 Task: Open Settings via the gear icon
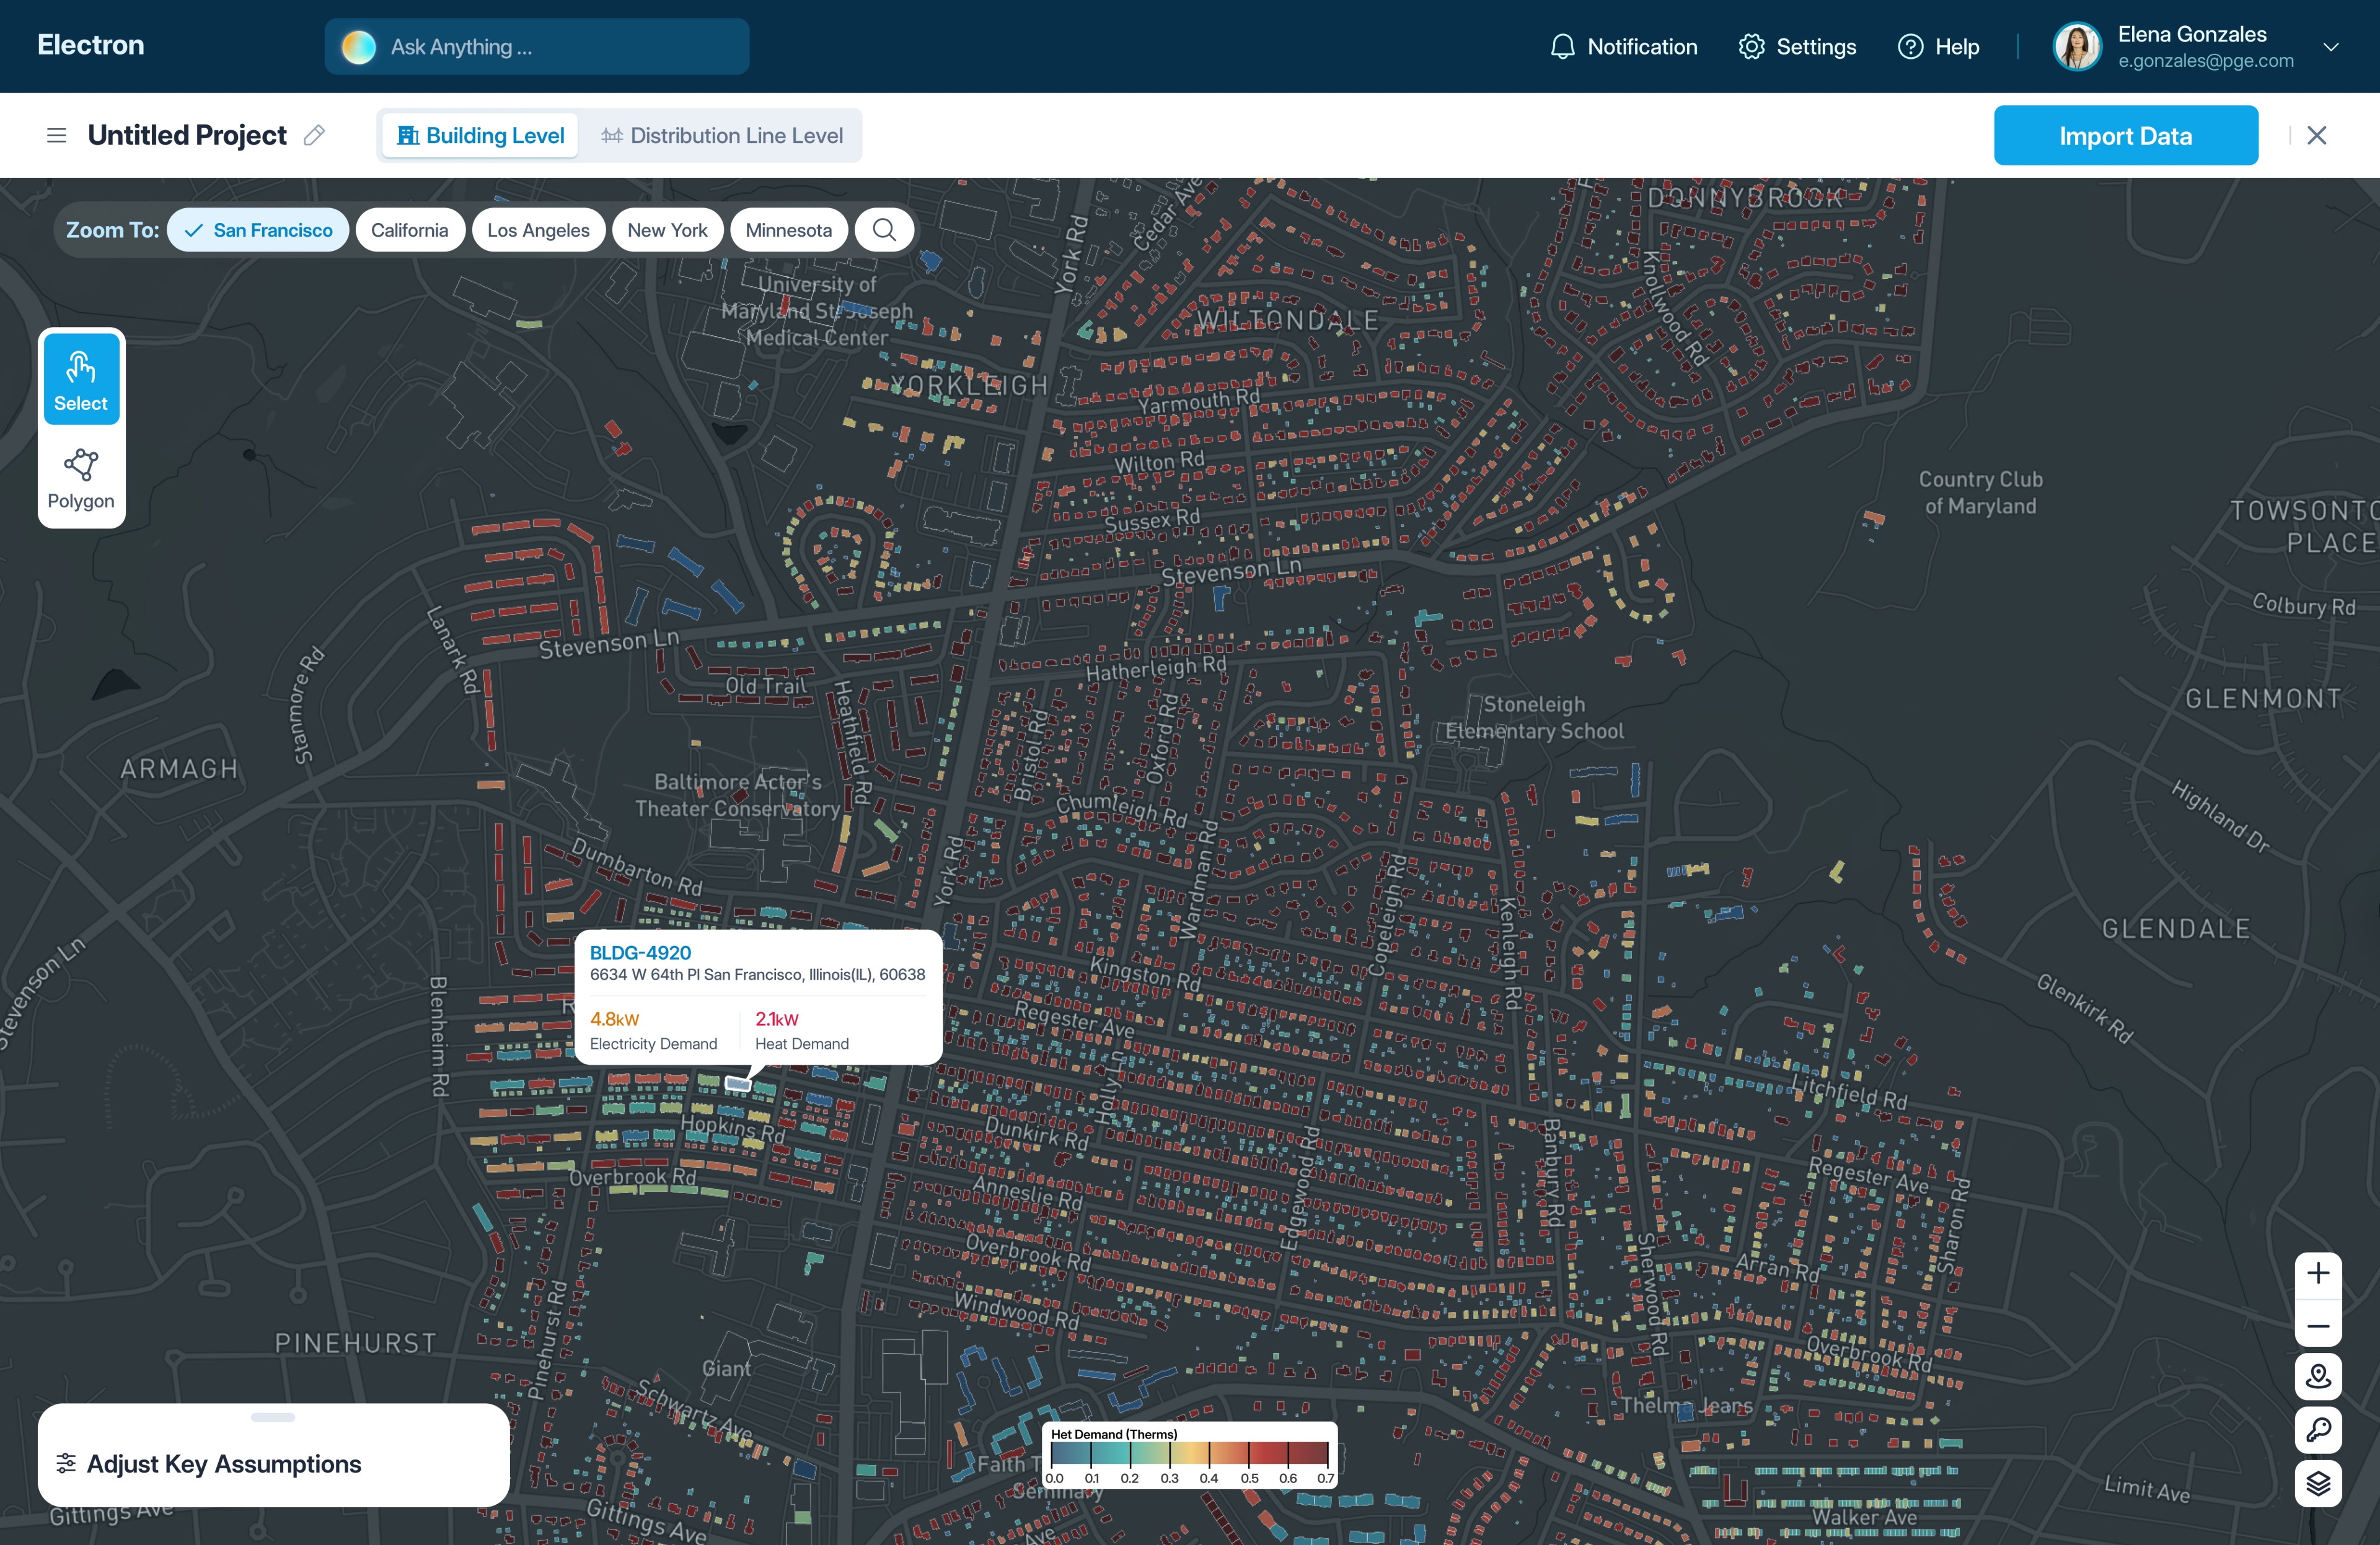(1751, 47)
